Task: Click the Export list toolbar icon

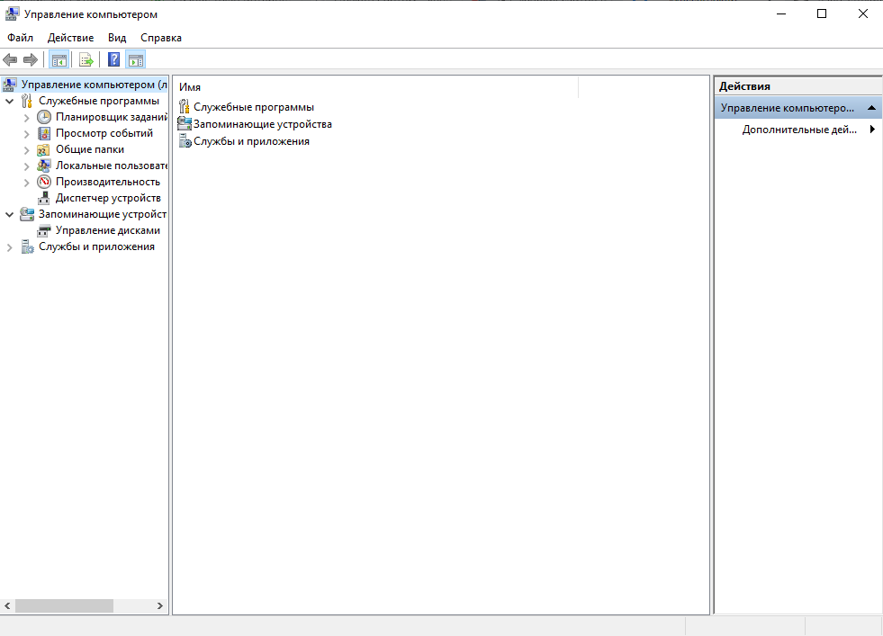Action: click(86, 59)
